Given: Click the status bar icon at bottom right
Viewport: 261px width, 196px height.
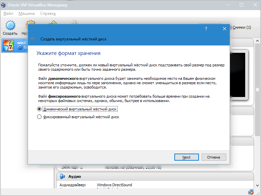Looking at the screenshot, I should (x=251, y=192).
